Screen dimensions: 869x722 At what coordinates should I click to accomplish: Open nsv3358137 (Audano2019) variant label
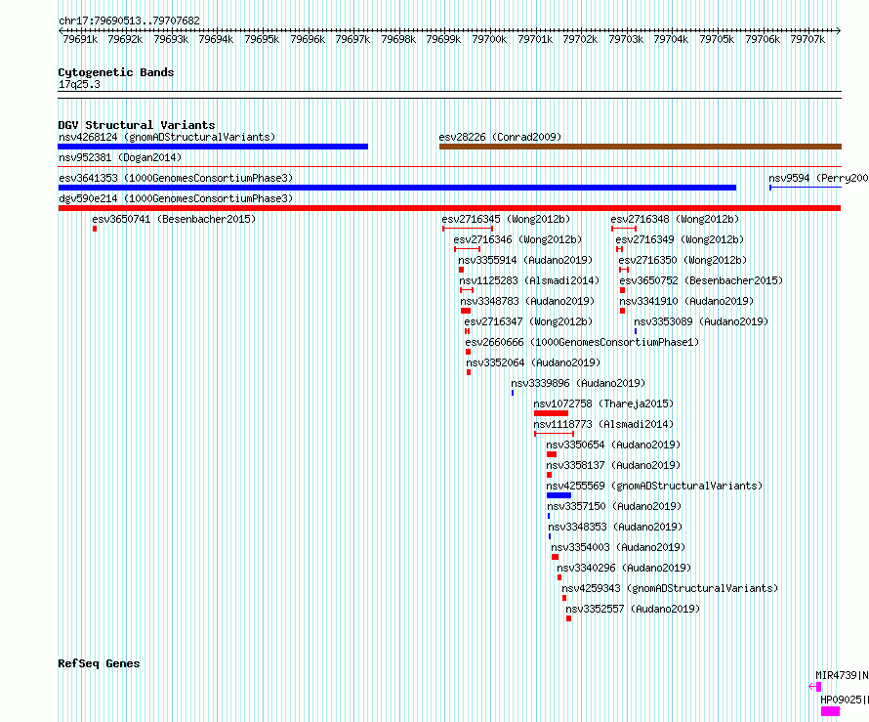[x=613, y=465]
